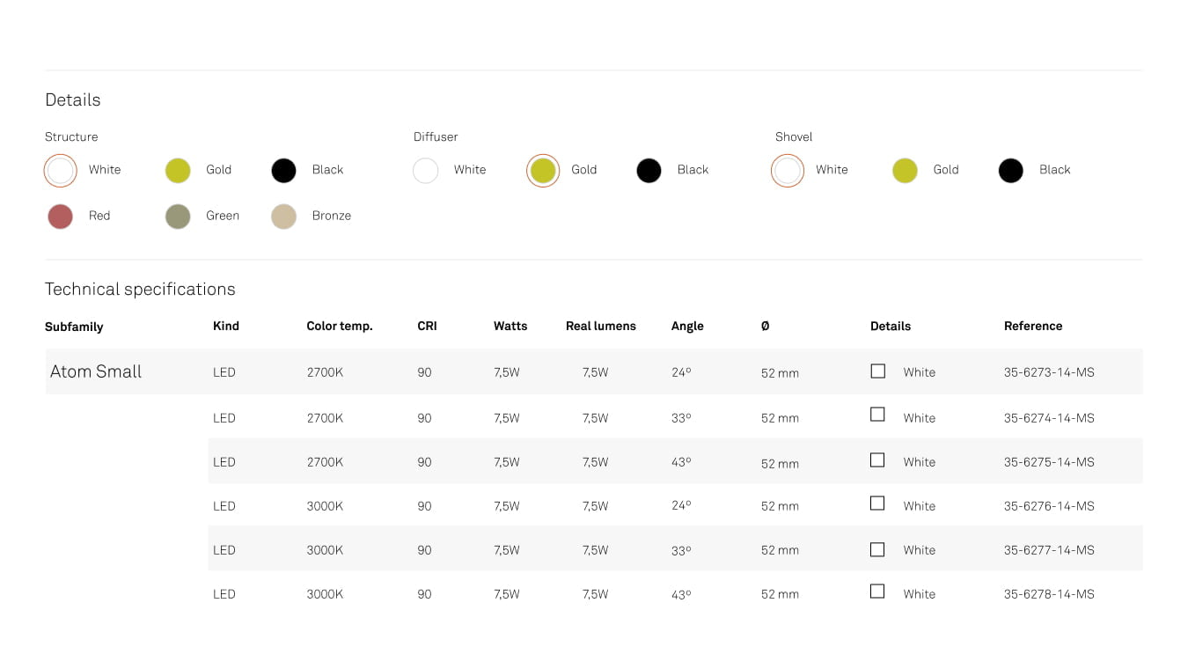The height and width of the screenshot is (669, 1188).
Task: Pick the White diffuser color
Action: tap(426, 171)
